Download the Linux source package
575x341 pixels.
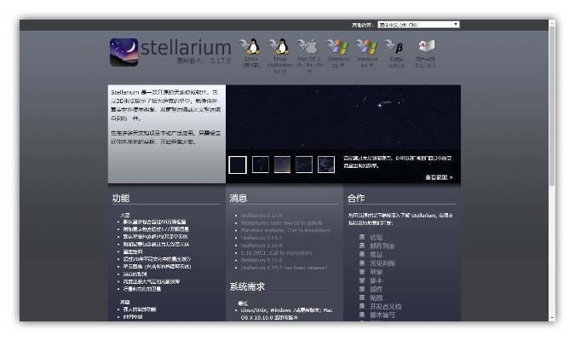[x=250, y=49]
